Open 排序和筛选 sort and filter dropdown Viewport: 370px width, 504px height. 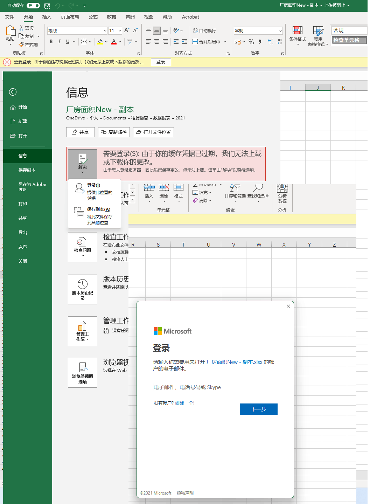pos(235,194)
